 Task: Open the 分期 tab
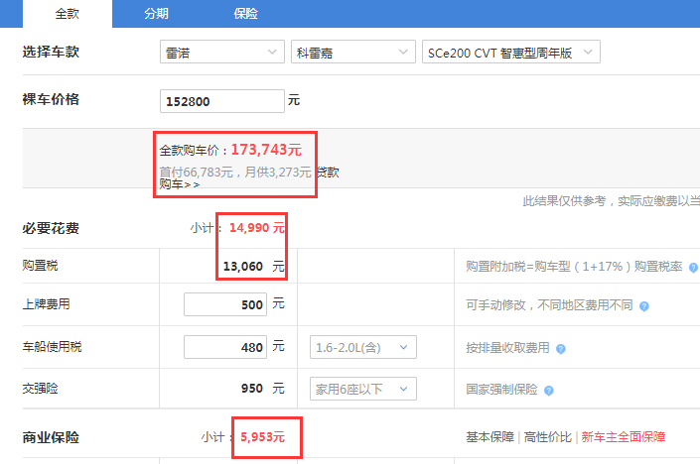click(x=156, y=14)
